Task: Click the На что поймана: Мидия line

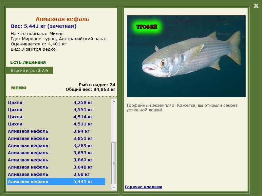Action: (x=37, y=34)
